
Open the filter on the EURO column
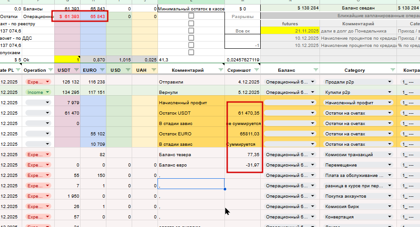[102, 70]
